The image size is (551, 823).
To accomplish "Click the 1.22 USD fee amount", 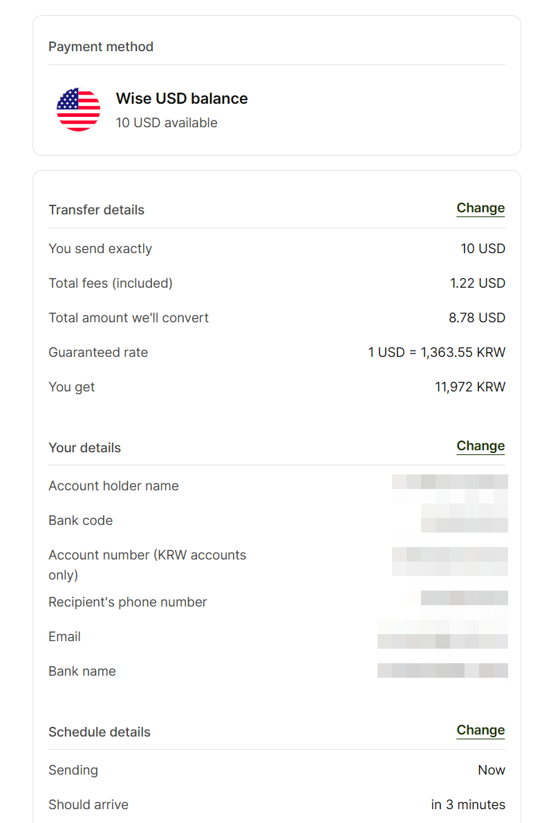I will [478, 284].
